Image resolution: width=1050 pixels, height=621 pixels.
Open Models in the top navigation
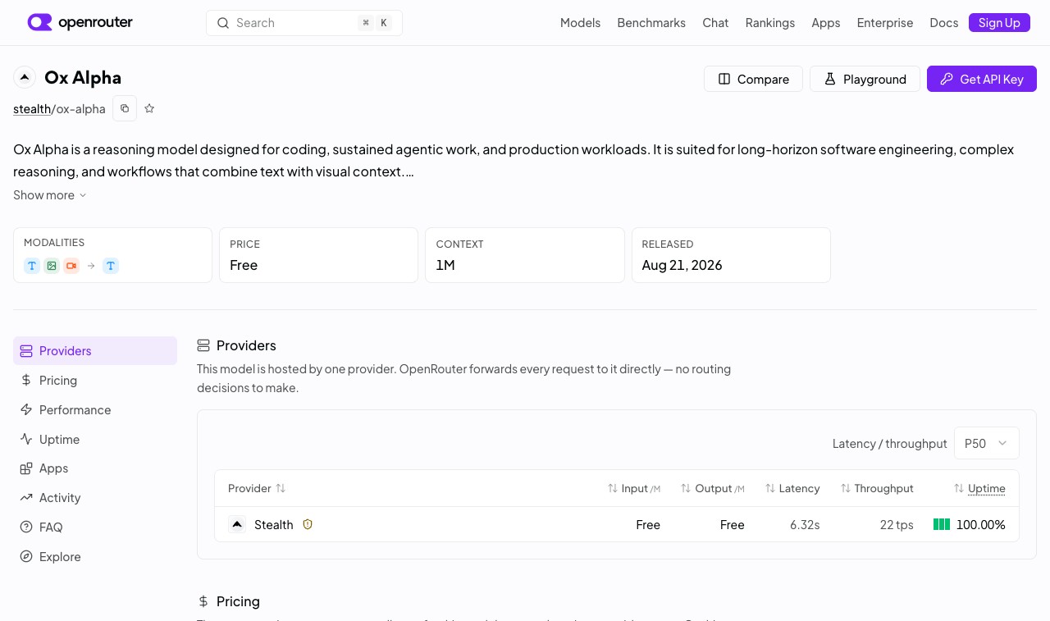pos(580,23)
